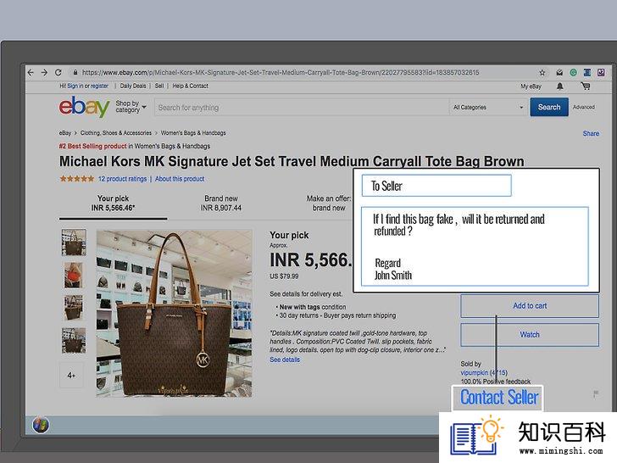
Task: Select the Brand new price tab
Action: tap(220, 204)
